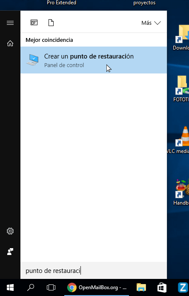Viewport: 189px width, 296px height.
Task: Select the Downloads folder desktop shortcut
Action: point(181,38)
